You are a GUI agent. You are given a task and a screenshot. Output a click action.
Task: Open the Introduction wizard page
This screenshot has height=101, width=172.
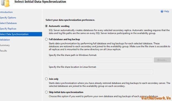(6, 12)
